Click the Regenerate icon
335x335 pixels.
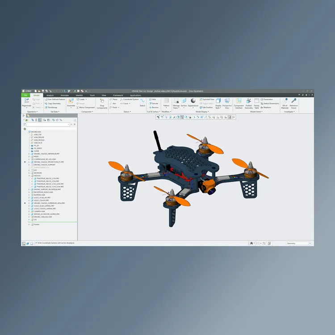click(26, 101)
